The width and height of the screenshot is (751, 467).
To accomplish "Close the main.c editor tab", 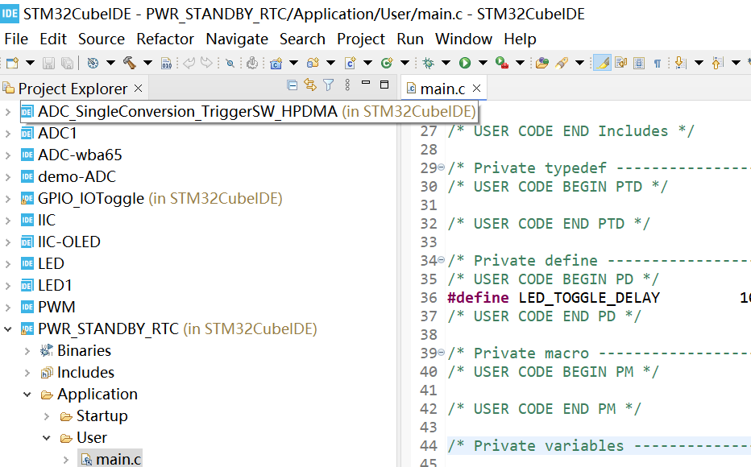I will (x=477, y=89).
